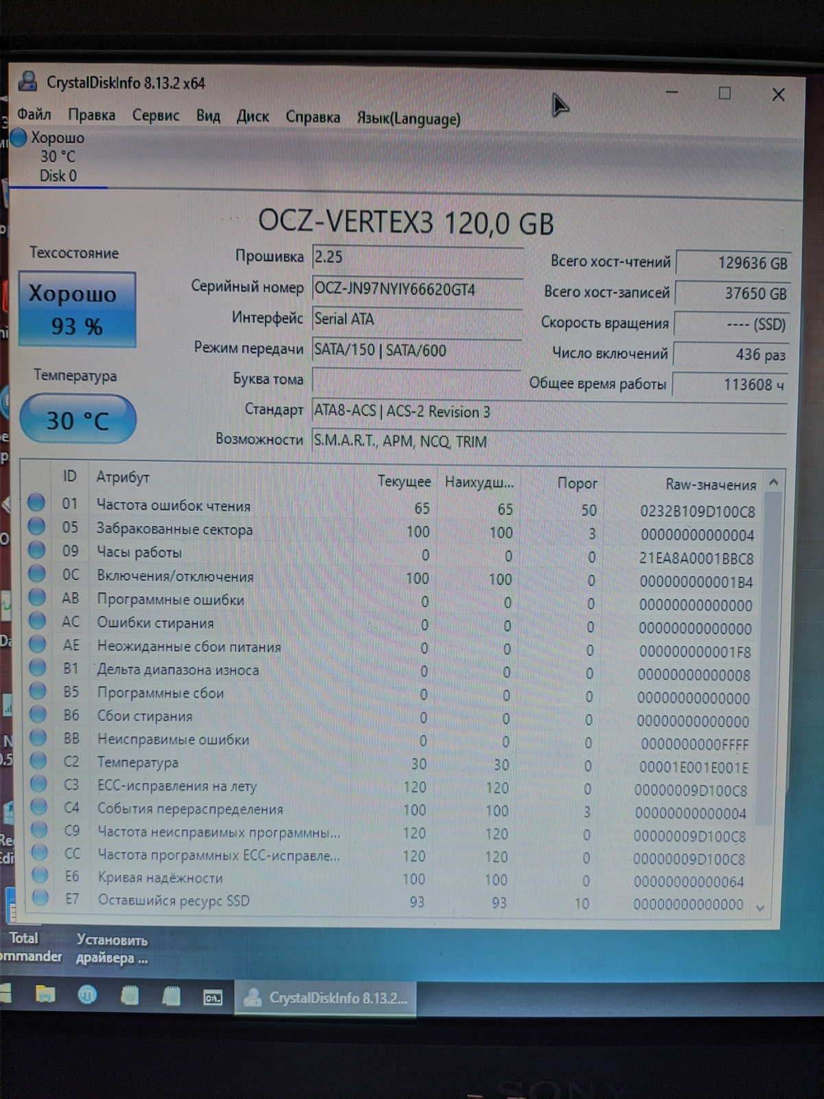Click status circle for 05 Забракованные сектора
Viewport: 824px width, 1099px height.
pos(36,526)
